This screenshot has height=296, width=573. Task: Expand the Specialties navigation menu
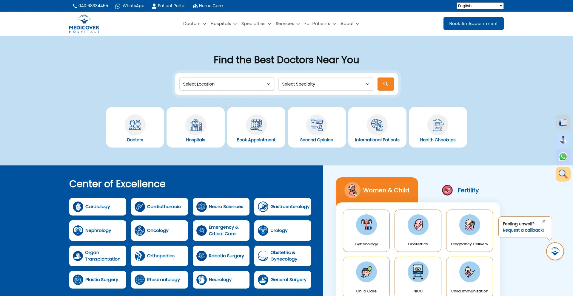(x=256, y=24)
